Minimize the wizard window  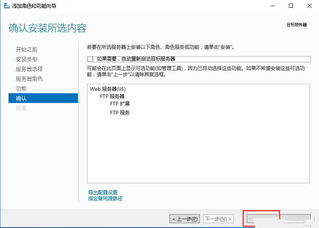pyautogui.click(x=273, y=6)
